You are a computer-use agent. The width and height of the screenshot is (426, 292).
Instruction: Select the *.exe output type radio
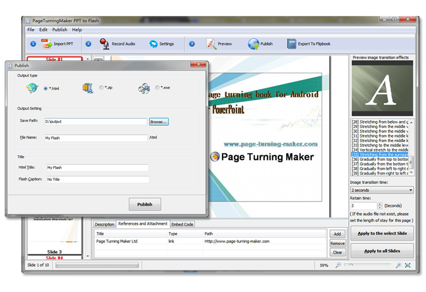click(x=157, y=88)
